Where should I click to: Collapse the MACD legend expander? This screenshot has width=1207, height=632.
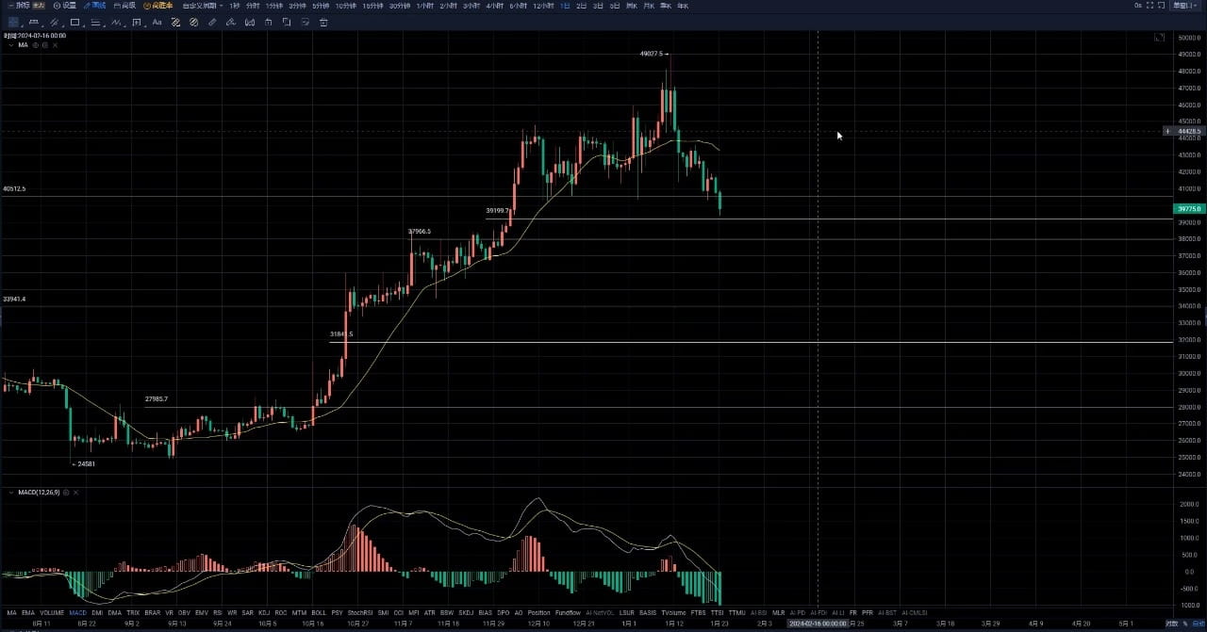click(11, 492)
